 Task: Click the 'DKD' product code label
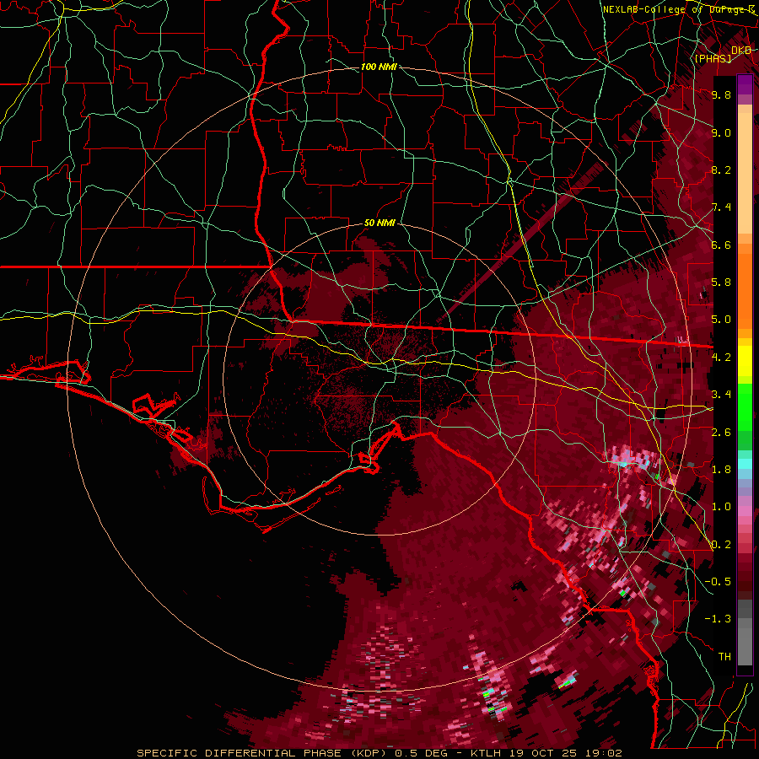(x=741, y=51)
